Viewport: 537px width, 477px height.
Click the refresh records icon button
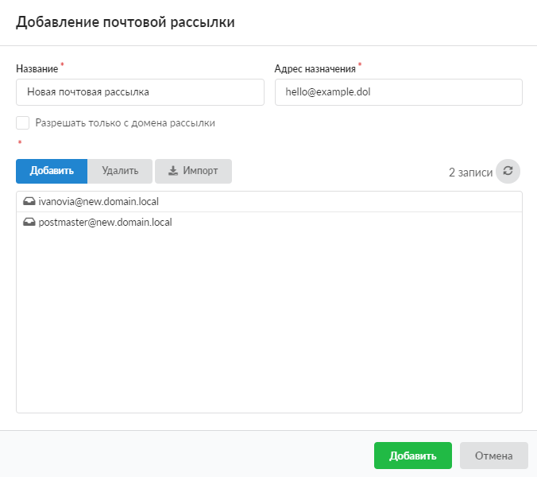pyautogui.click(x=508, y=171)
